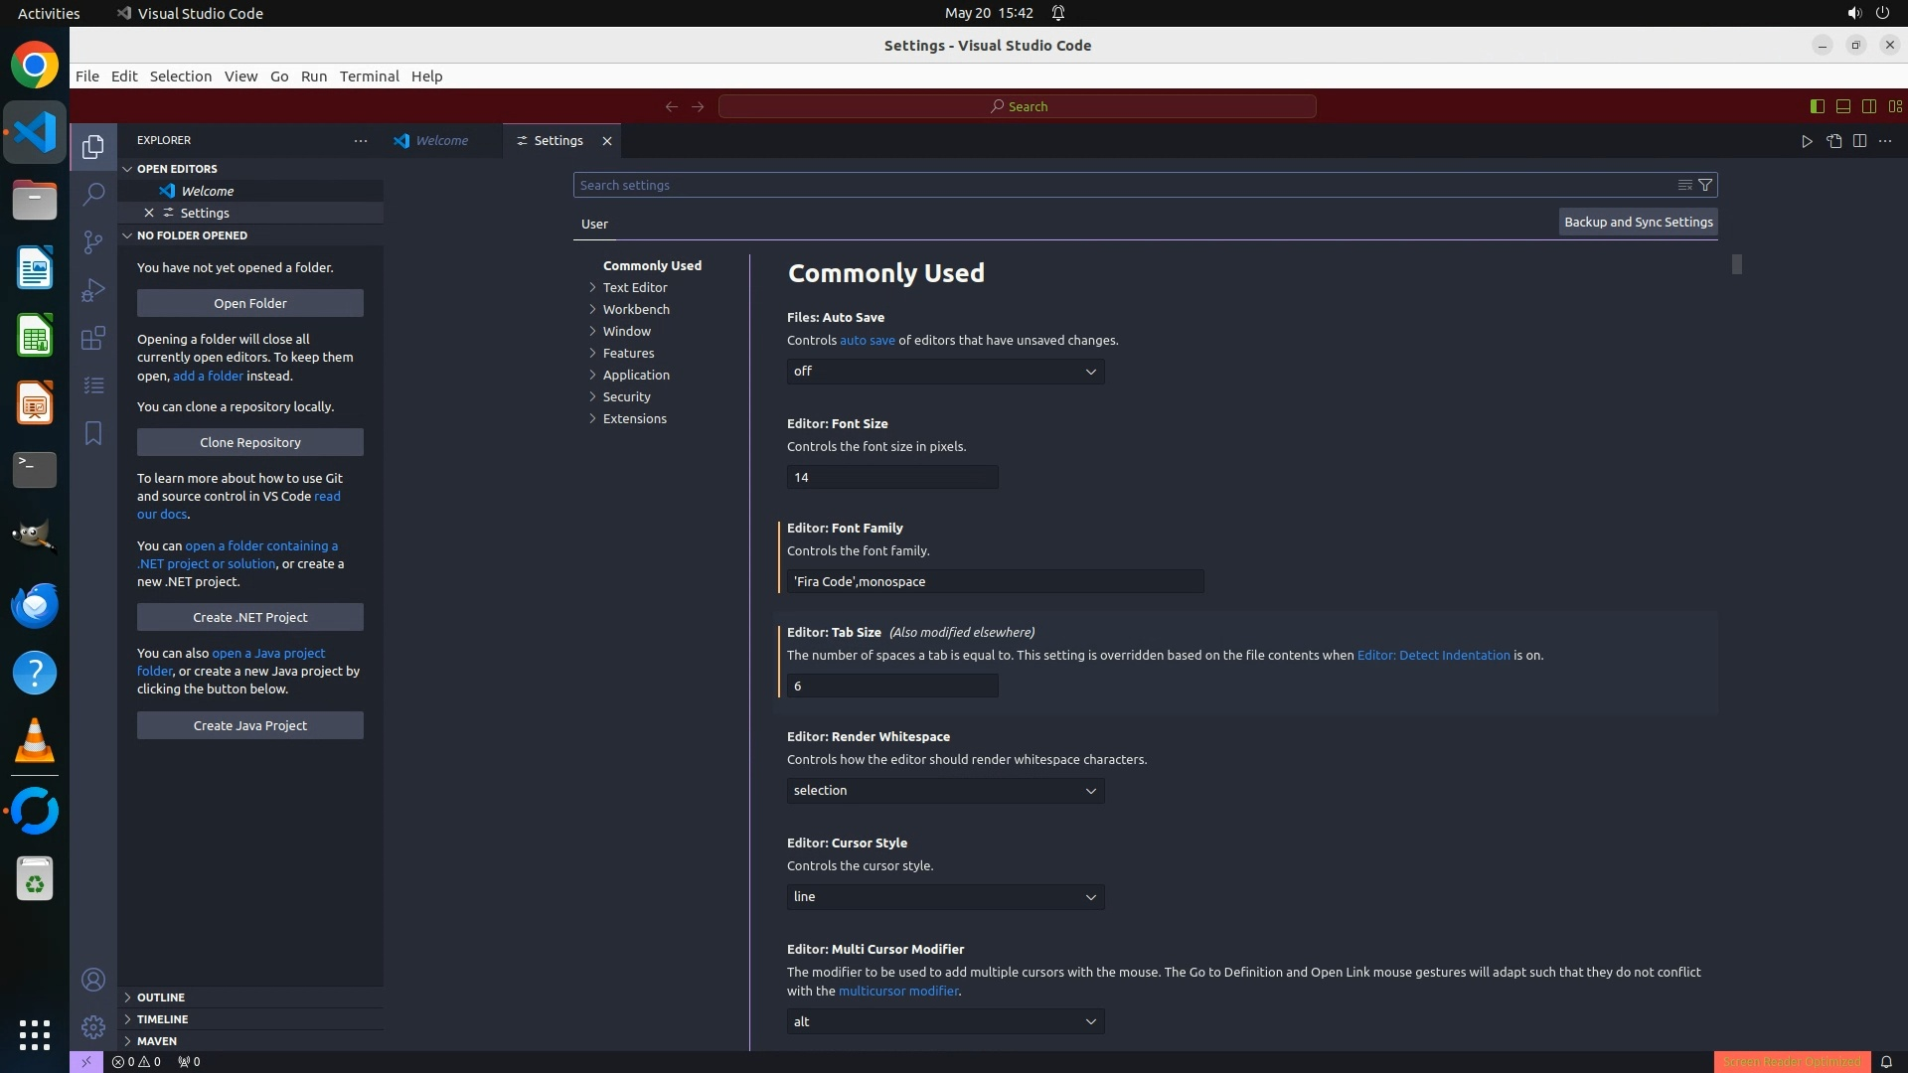Click the Editor Font Size input
The image size is (1908, 1073).
[x=891, y=478]
